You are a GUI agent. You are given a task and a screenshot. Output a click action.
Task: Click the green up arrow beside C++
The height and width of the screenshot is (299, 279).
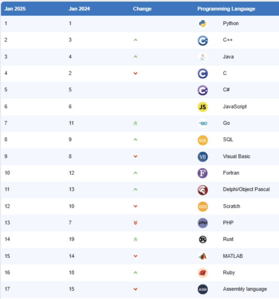pos(135,40)
